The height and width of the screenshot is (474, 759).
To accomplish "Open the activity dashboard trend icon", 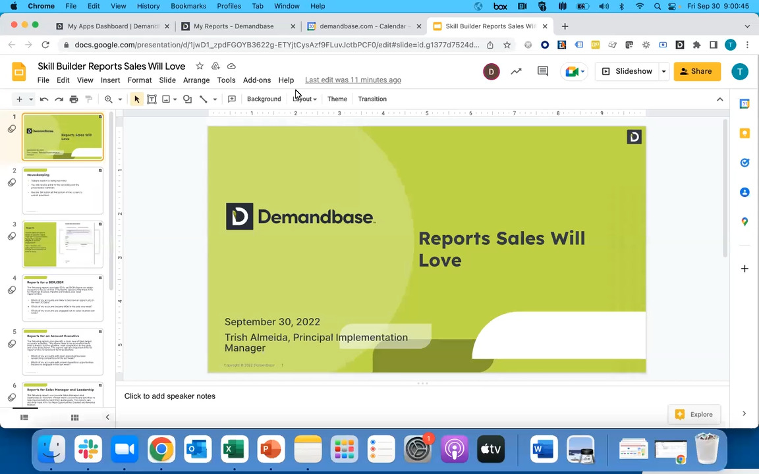I will [x=516, y=72].
